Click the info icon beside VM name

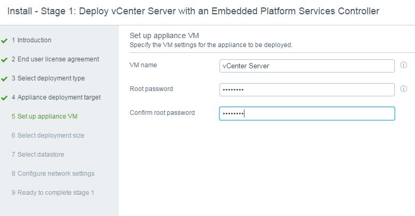[403, 65]
